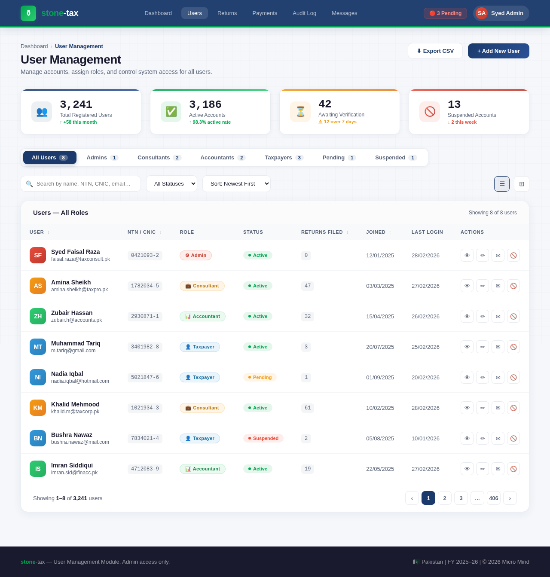Open the Audit Log menu item

[304, 13]
